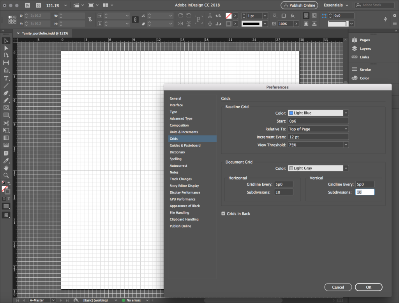This screenshot has width=399, height=303.
Task: Open the Adobe Bridge icon
Action: 28,5
